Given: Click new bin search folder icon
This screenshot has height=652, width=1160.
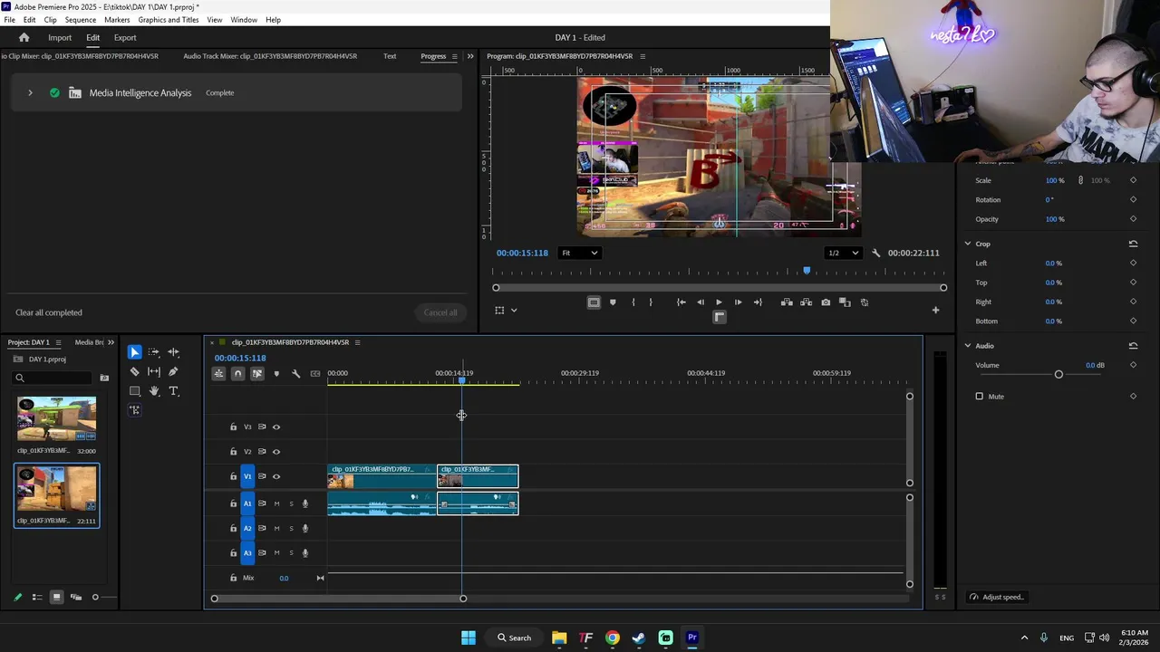Looking at the screenshot, I should pyautogui.click(x=104, y=378).
